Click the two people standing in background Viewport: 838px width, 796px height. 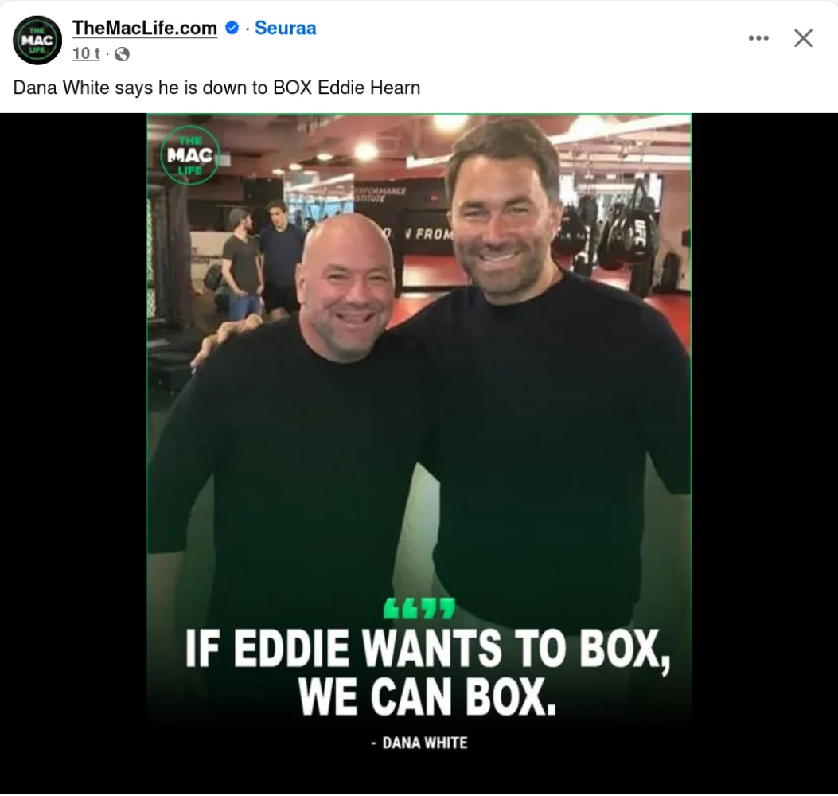click(262, 256)
